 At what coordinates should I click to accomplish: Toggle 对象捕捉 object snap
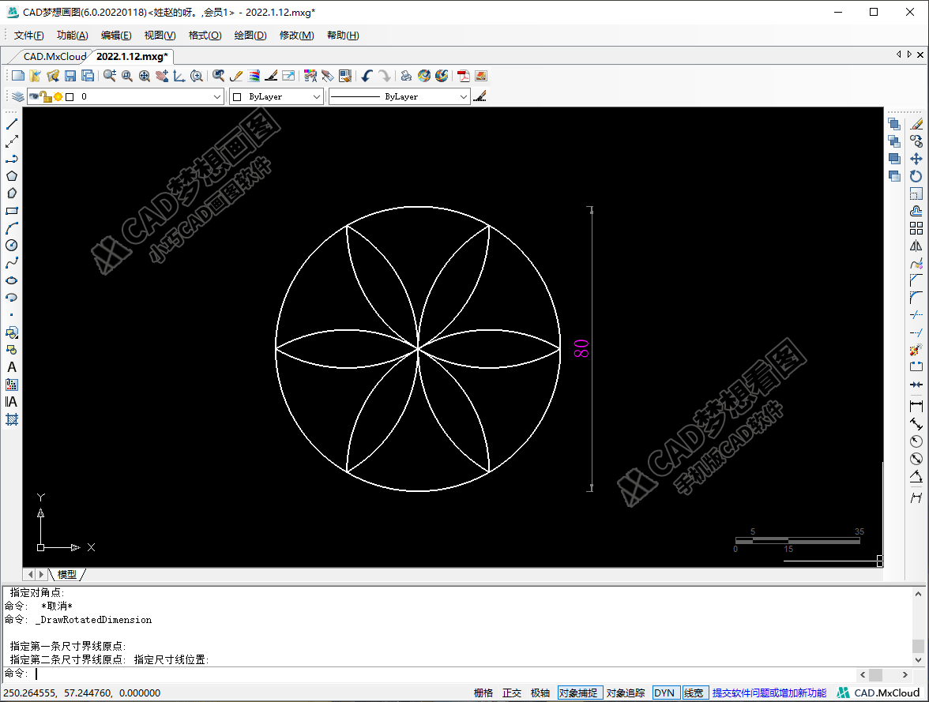[x=580, y=693]
